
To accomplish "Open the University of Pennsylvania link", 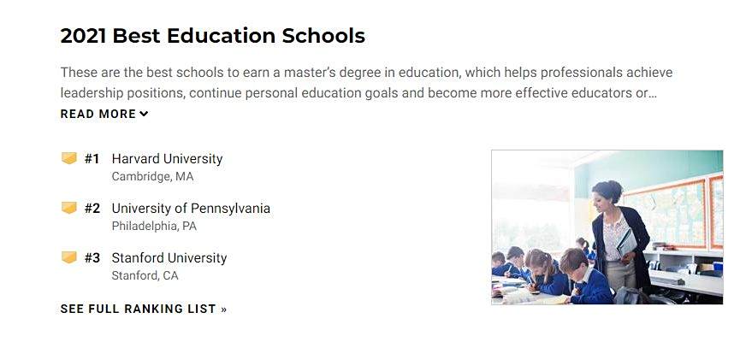I will tap(191, 209).
